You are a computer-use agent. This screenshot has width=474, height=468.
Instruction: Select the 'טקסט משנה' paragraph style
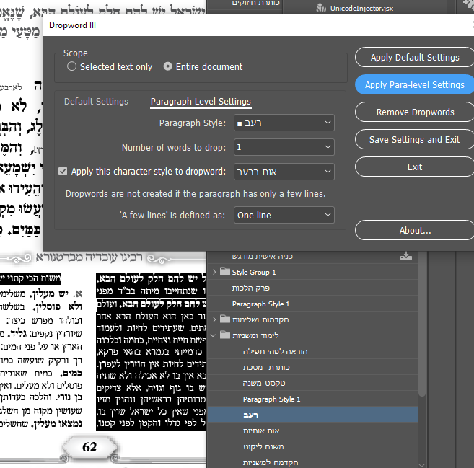coord(312,383)
